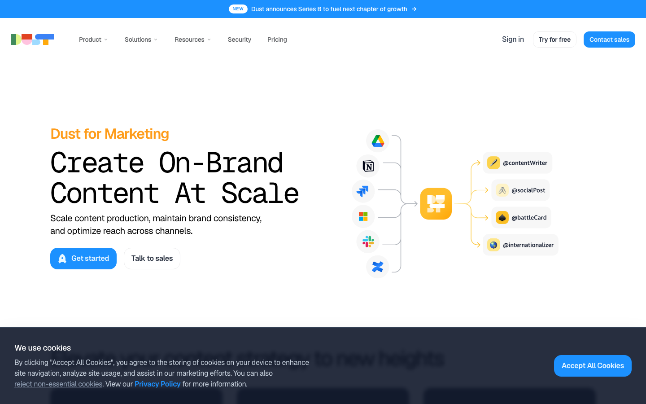The height and width of the screenshot is (404, 646).
Task: Click the Get started button
Action: (x=83, y=259)
